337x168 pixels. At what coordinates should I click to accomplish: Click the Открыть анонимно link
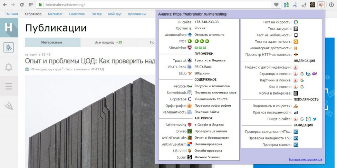(209, 35)
